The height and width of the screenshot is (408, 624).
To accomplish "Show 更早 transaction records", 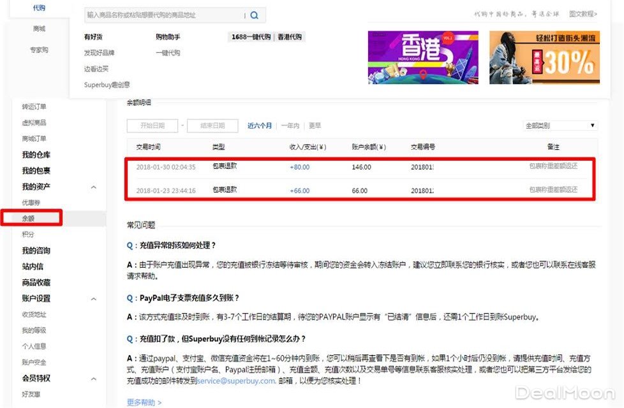I will (315, 126).
